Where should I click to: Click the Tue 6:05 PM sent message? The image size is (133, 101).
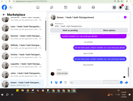100,48
